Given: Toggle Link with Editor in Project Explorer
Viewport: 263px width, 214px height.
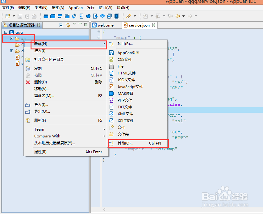Looking at the screenshot, I should point(68,25).
